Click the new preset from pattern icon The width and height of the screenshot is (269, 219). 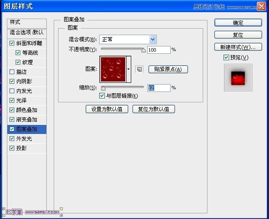coord(139,69)
